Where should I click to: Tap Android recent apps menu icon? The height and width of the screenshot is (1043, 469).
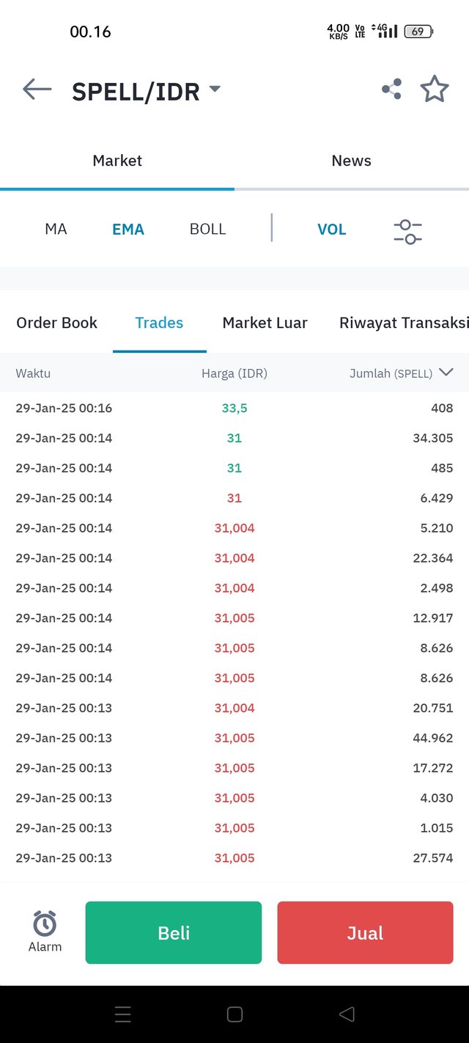pyautogui.click(x=123, y=1014)
